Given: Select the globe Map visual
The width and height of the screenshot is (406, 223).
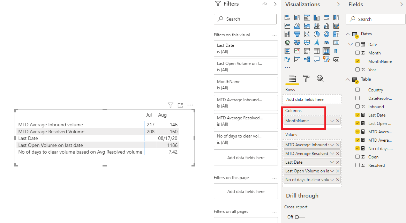Looking at the screenshot, I should (287, 43).
